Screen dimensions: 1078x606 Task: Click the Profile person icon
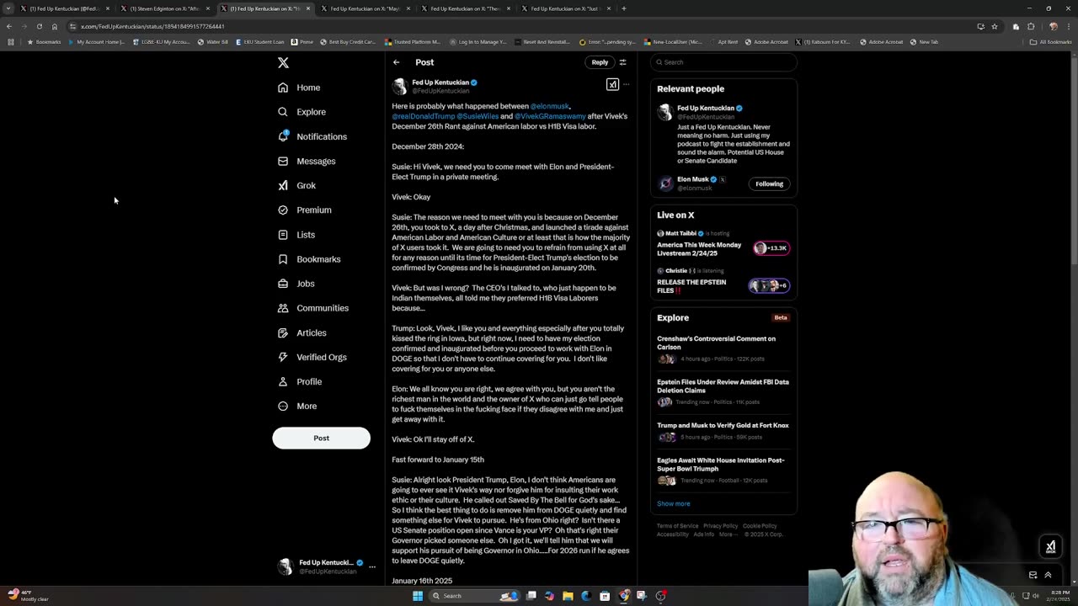coord(283,381)
